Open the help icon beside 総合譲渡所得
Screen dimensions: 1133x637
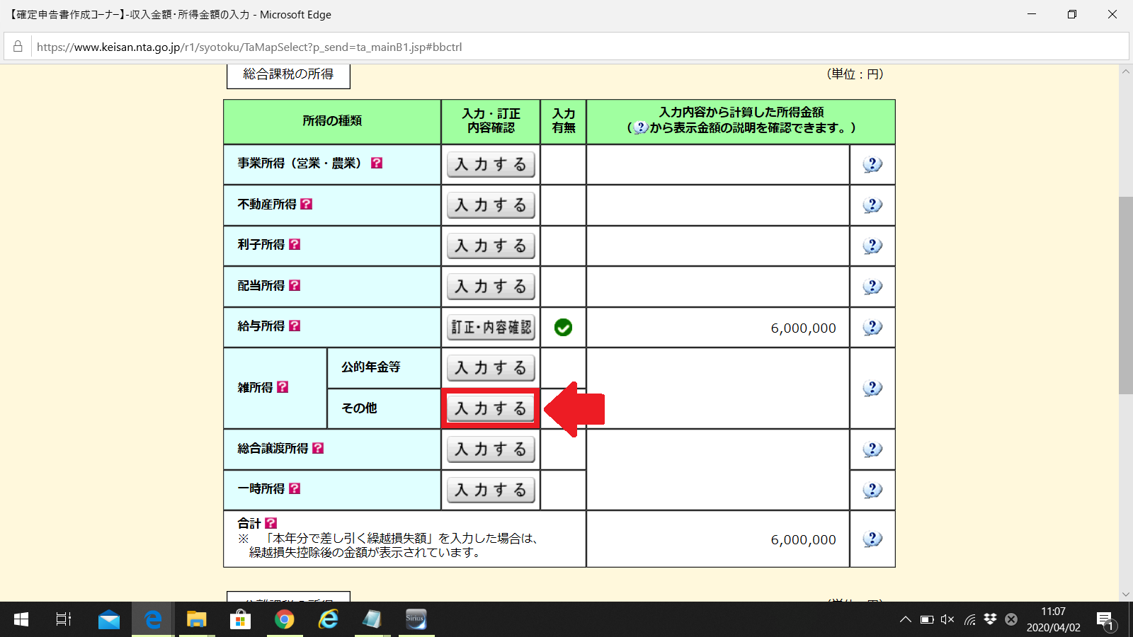(318, 448)
